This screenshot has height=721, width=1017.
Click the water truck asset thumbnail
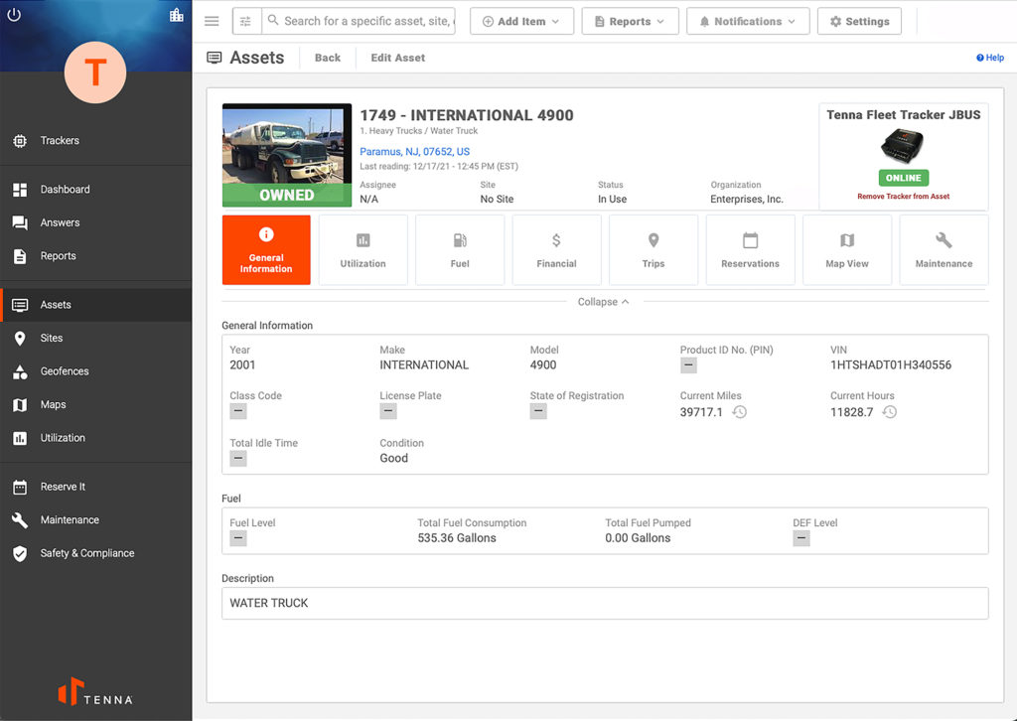[286, 155]
